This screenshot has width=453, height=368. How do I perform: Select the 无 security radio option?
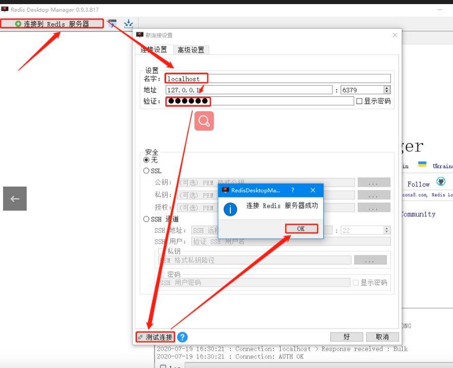[147, 159]
